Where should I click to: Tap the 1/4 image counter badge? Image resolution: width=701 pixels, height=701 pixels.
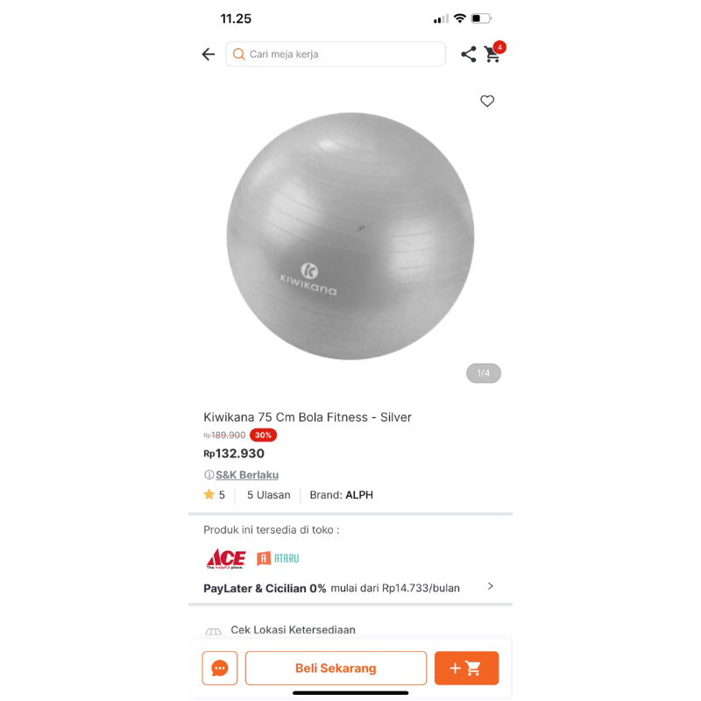coord(484,373)
